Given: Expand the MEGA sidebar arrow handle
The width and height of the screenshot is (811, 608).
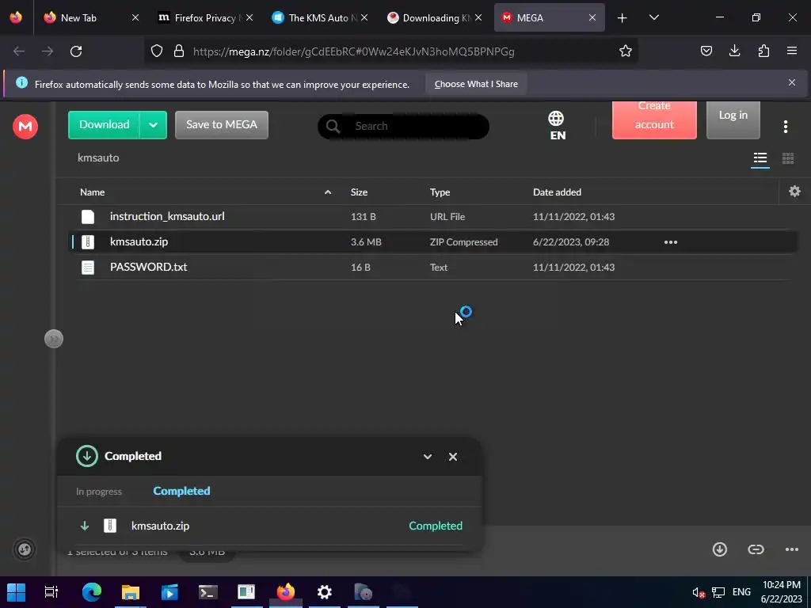Looking at the screenshot, I should (54, 339).
